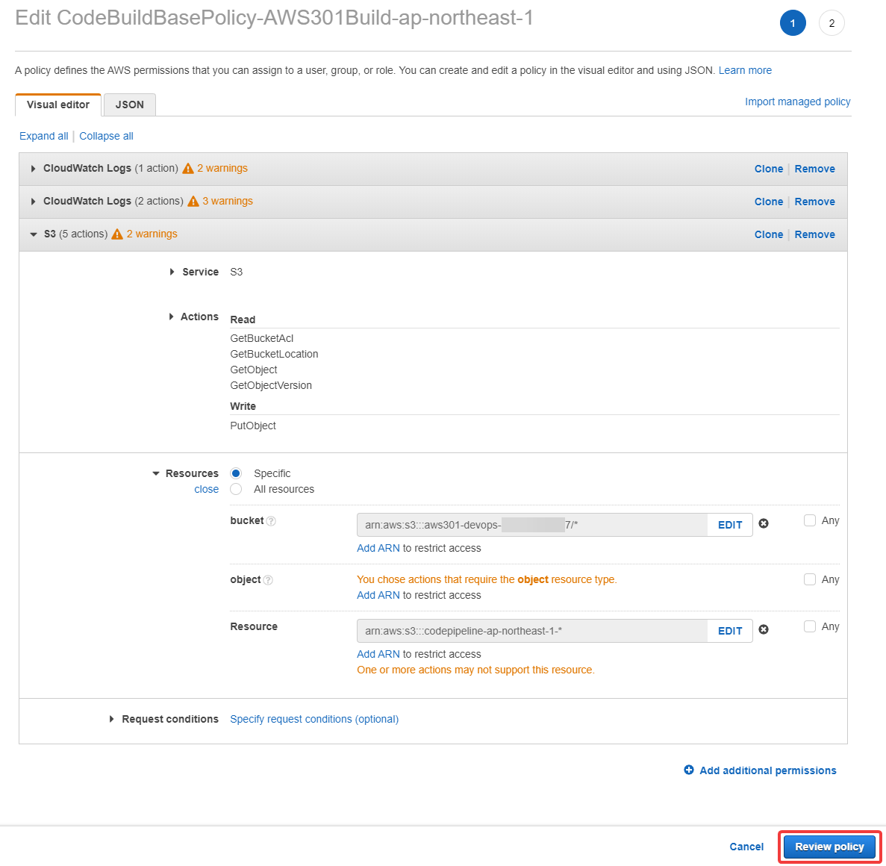Click the plus icon for additional permissions
The width and height of the screenshot is (886, 866).
[689, 770]
